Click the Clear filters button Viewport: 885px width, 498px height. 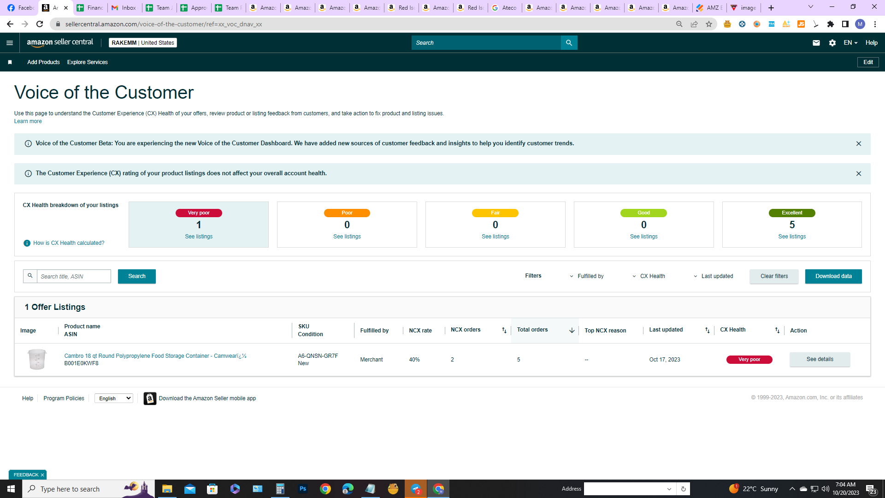click(774, 276)
